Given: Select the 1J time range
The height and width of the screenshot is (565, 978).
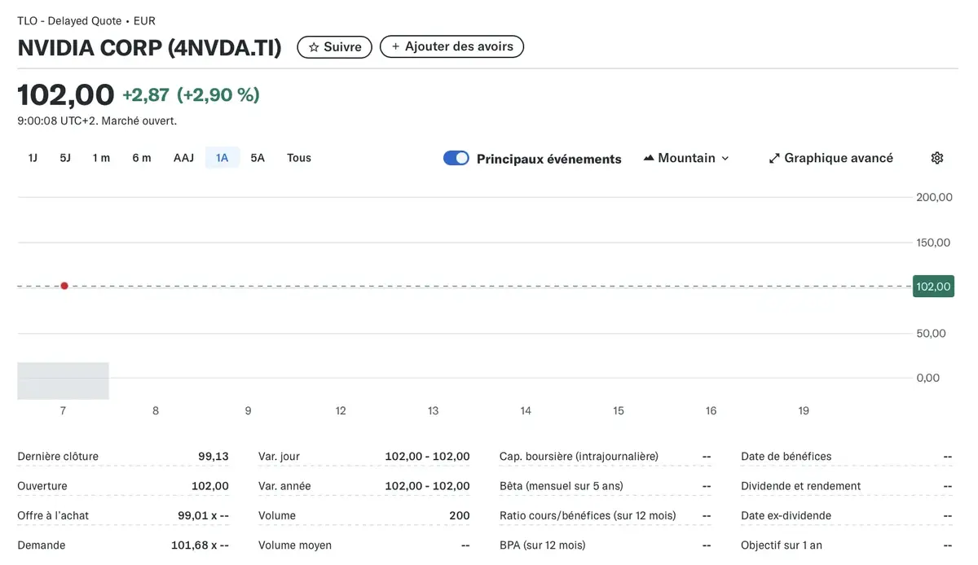Looking at the screenshot, I should (33, 158).
